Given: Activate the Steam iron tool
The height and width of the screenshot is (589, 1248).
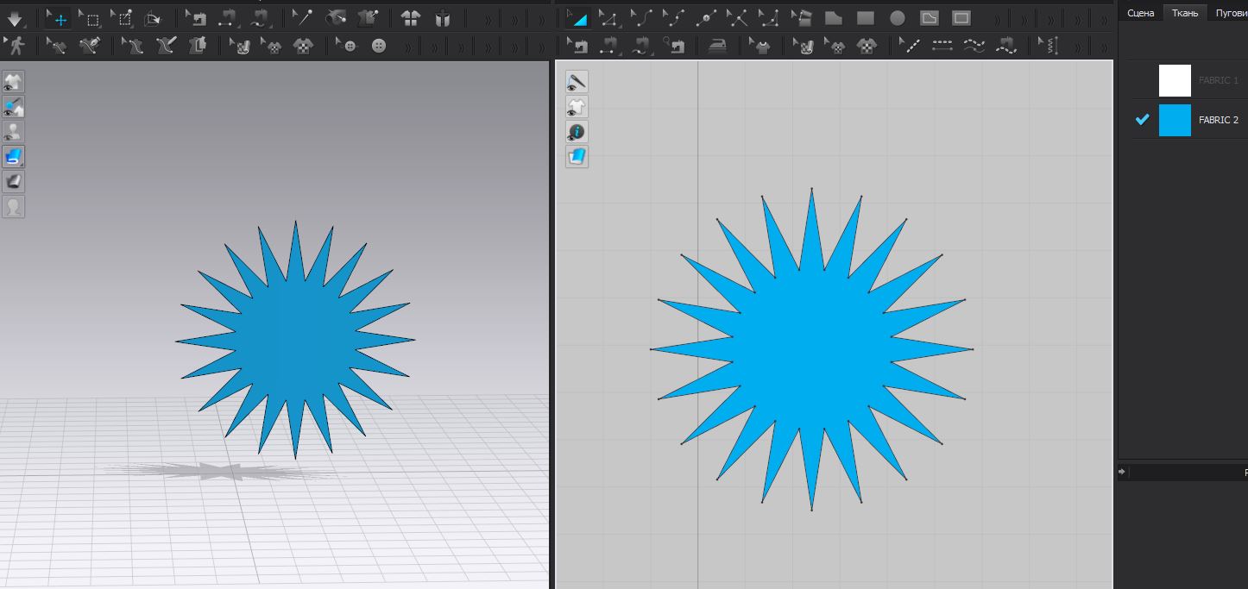Looking at the screenshot, I should pos(717,47).
